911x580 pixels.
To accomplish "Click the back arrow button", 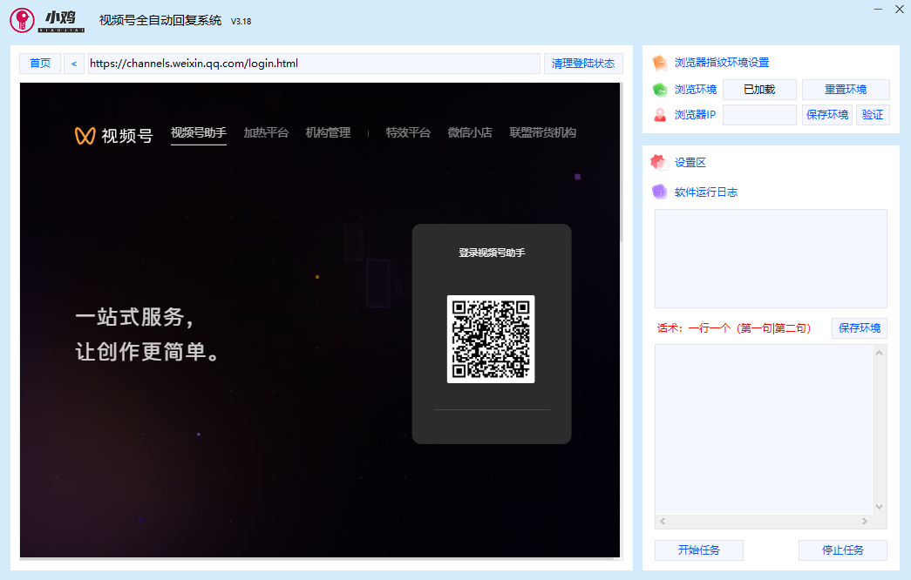I will (x=74, y=64).
